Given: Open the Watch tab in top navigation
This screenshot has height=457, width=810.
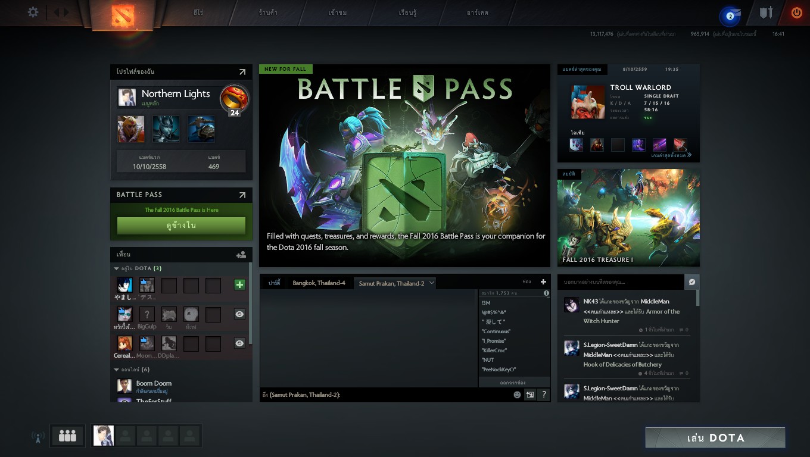Looking at the screenshot, I should pyautogui.click(x=338, y=12).
